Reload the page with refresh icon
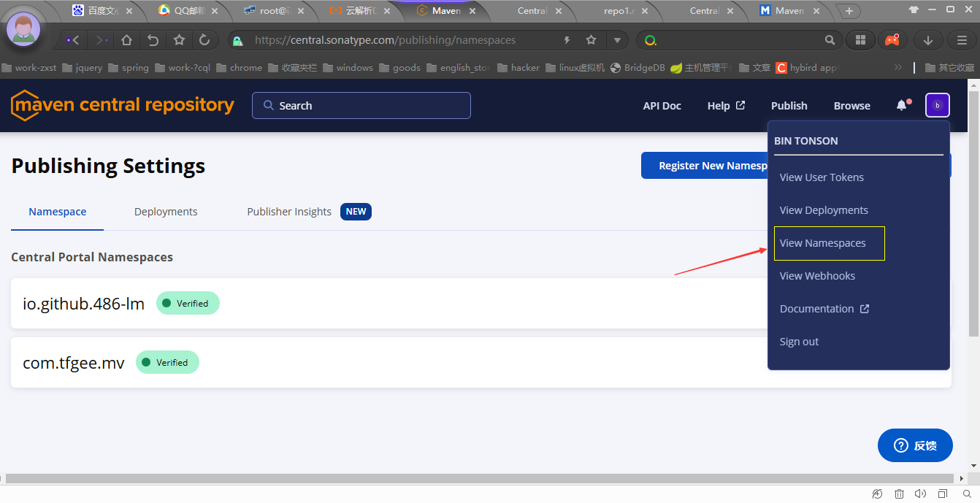This screenshot has width=980, height=503. tap(204, 40)
